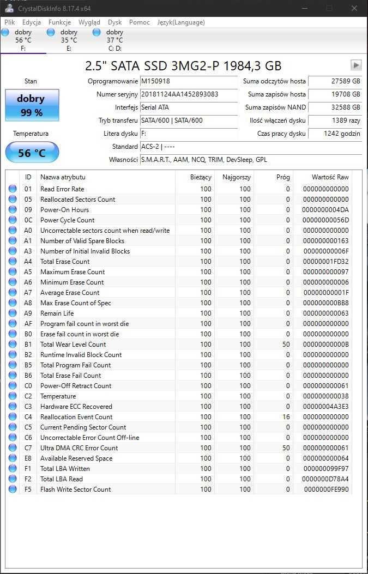The image size is (368, 574).
Task: Open the Plik menu
Action: (10, 22)
